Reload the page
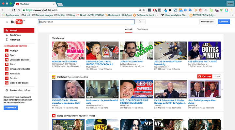Screen dimensions: 235x130 [x=13, y=10]
